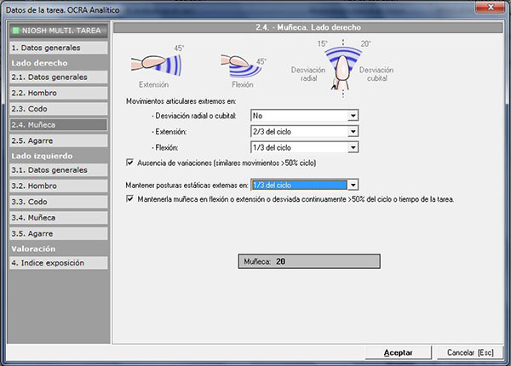Image resolution: width=511 pixels, height=366 pixels.
Task: Click the Lado izquierdo heading
Action: pyautogui.click(x=42, y=156)
